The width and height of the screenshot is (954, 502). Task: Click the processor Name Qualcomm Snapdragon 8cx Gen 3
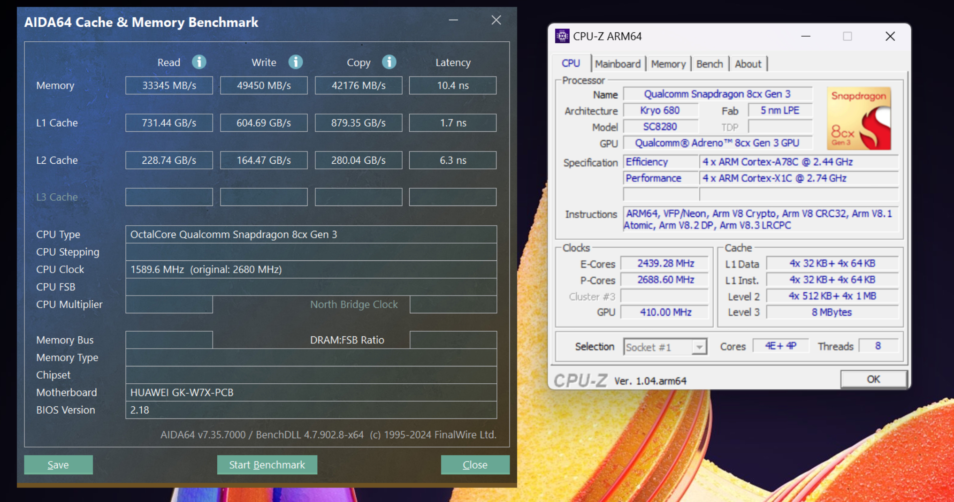[717, 94]
